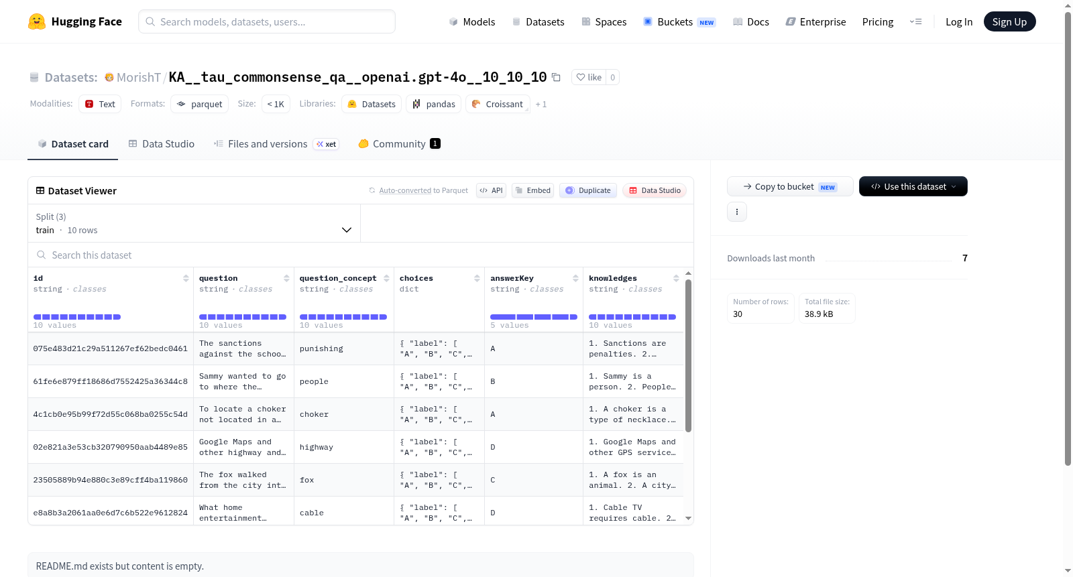Expand the navigation overflow menu icon
The height and width of the screenshot is (577, 1073).
pyautogui.click(x=915, y=21)
